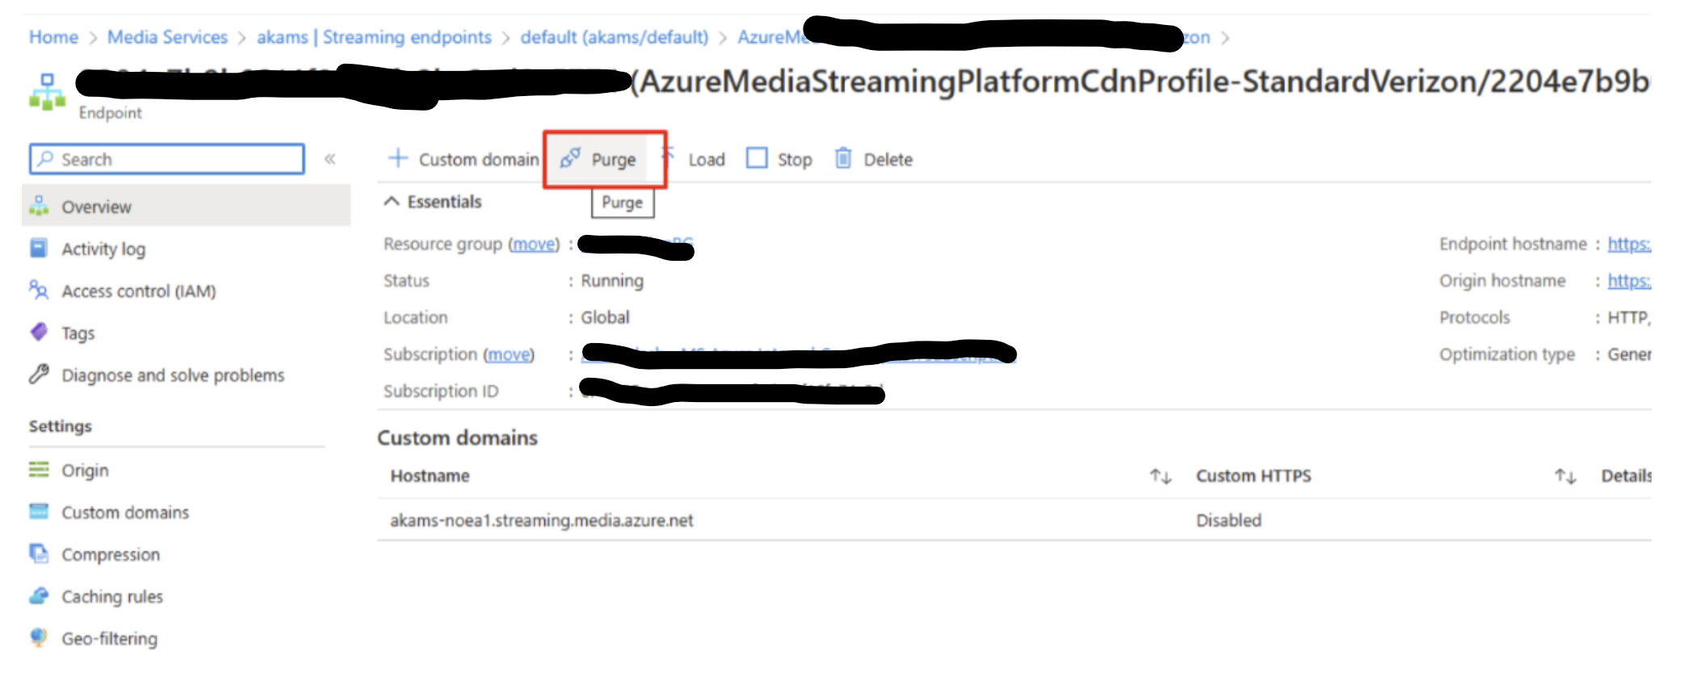This screenshot has height=687, width=1696.
Task: Collapse the Essentials section
Action: point(392,201)
